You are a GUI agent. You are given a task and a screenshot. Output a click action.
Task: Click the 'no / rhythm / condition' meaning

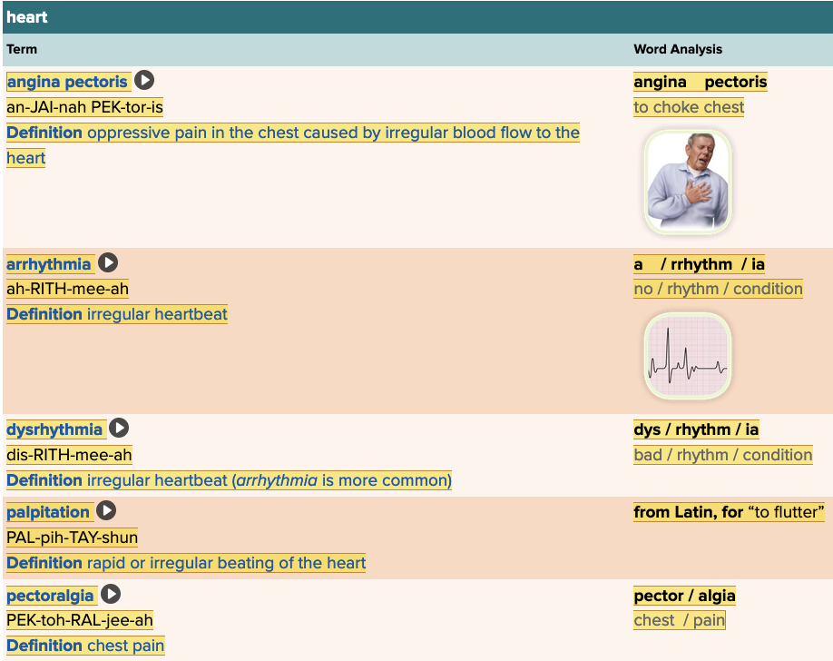pos(718,289)
